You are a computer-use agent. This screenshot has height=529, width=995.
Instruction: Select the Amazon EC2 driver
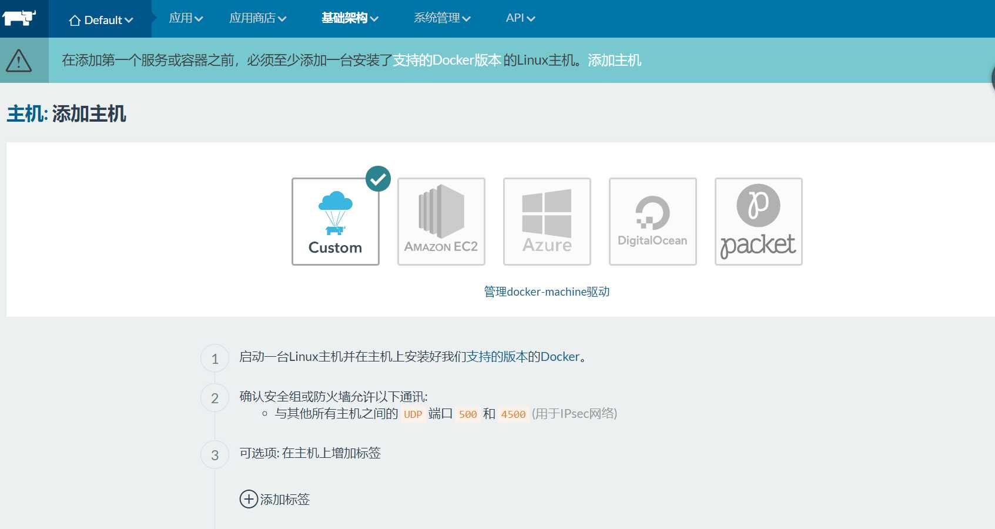click(441, 222)
